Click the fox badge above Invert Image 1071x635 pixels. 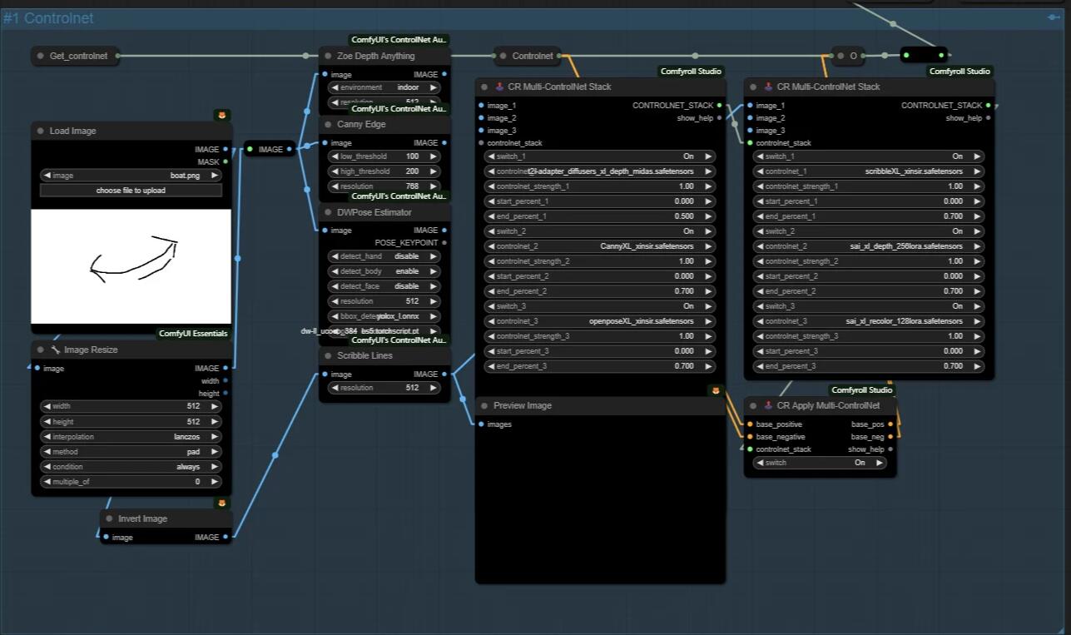(221, 503)
